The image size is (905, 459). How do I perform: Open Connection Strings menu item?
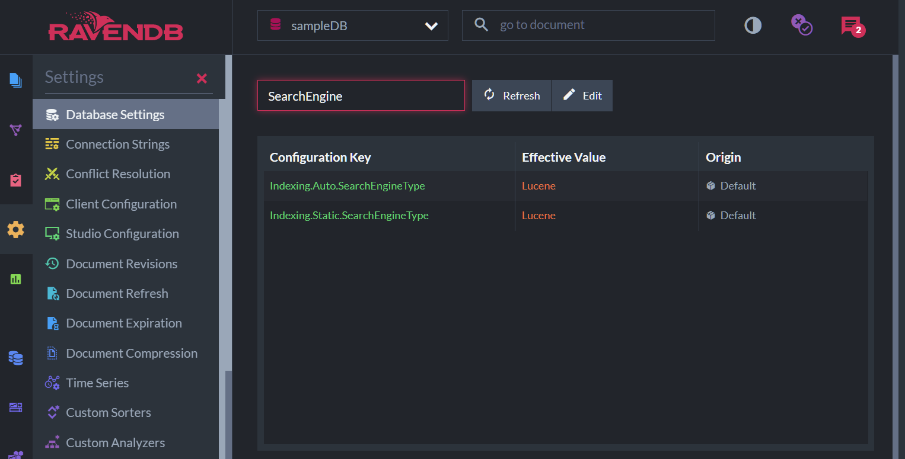126,145
